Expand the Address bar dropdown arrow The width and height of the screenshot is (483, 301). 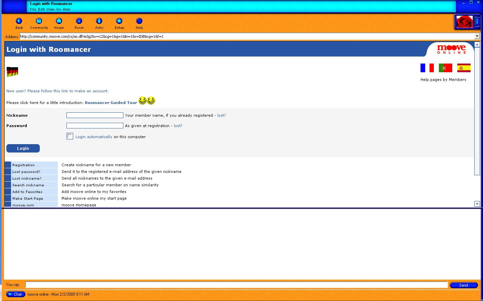tap(477, 36)
